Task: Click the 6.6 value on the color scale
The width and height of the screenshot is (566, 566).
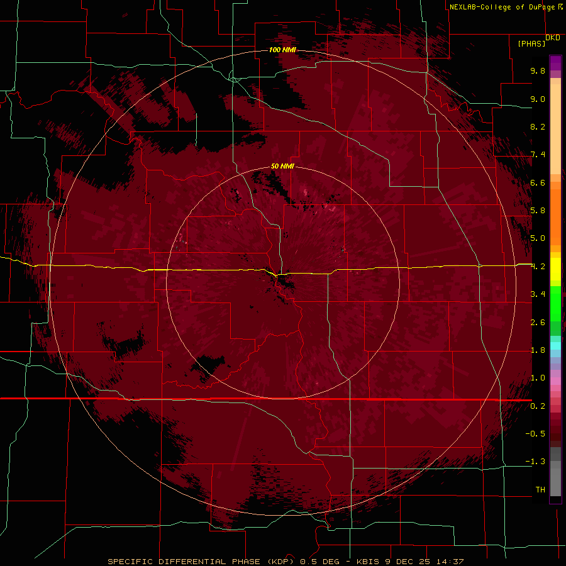Action: click(x=538, y=182)
